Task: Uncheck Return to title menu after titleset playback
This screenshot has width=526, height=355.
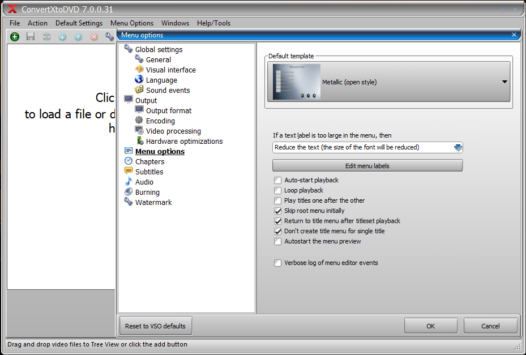Action: click(x=278, y=221)
